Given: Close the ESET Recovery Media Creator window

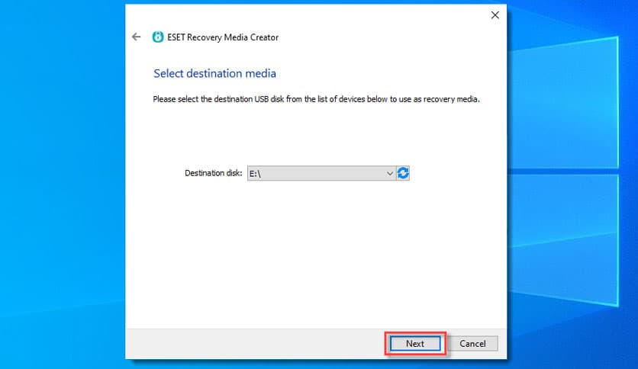Looking at the screenshot, I should click(x=495, y=15).
